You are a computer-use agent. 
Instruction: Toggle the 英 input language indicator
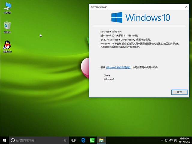(175, 140)
